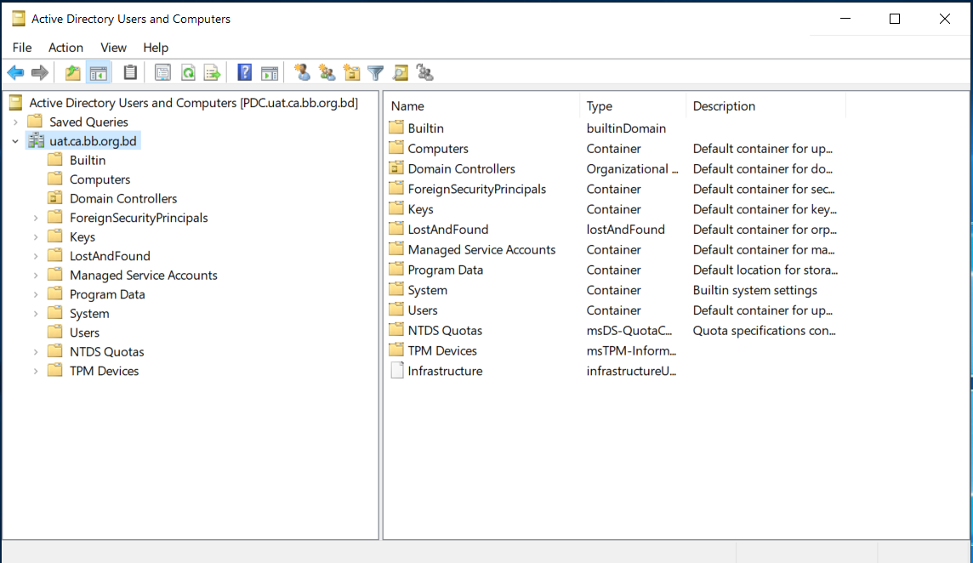Open Help with the blue question mark icon

(245, 72)
